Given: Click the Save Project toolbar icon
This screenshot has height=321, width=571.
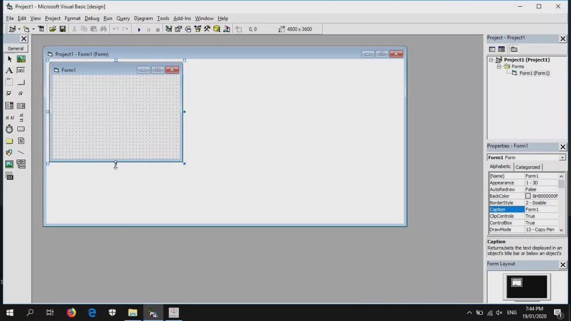Looking at the screenshot, I should point(62,29).
